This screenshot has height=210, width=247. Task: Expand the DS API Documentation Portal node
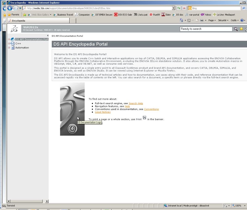coord(9,39)
